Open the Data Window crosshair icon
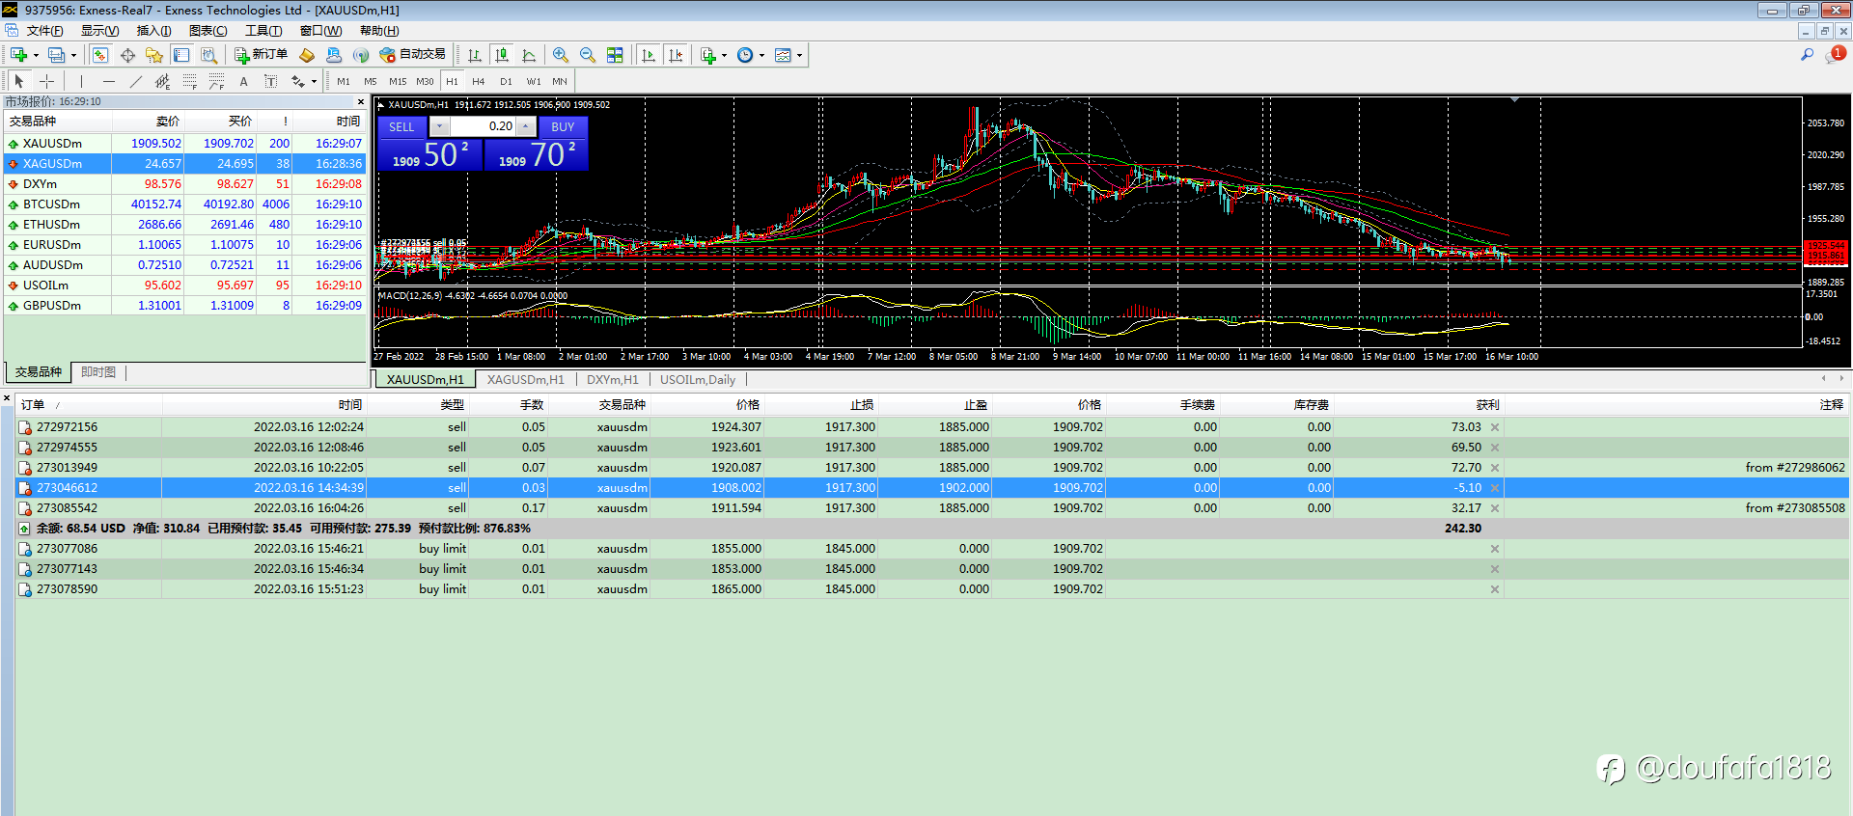The height and width of the screenshot is (816, 1853). (x=127, y=55)
